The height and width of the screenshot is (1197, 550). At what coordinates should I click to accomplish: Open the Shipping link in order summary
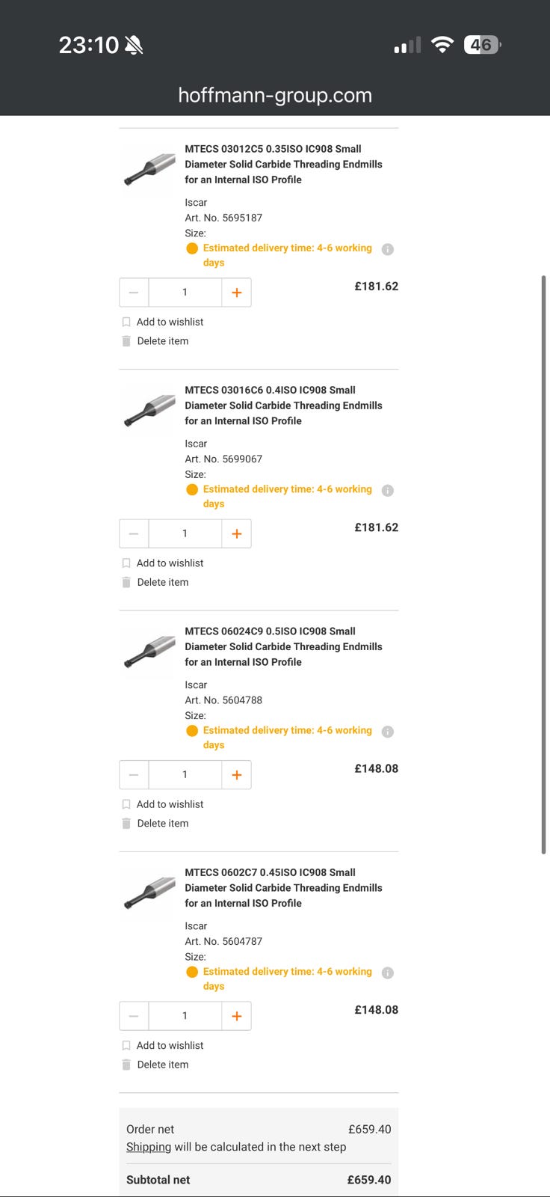tap(148, 1147)
